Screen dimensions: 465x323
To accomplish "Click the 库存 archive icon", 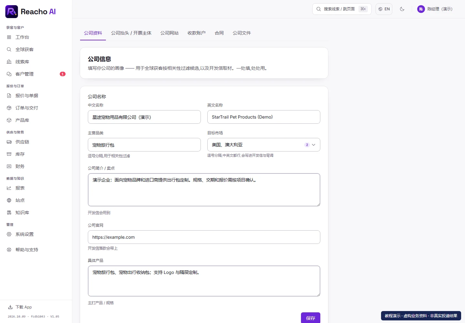I will (x=9, y=154).
